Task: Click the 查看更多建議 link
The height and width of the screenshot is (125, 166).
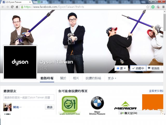Action: coord(156,91)
